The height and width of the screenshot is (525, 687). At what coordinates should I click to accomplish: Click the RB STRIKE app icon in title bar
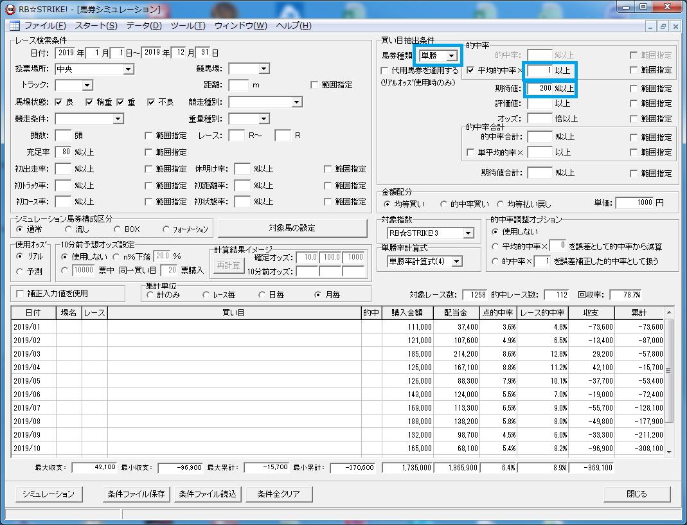click(10, 8)
